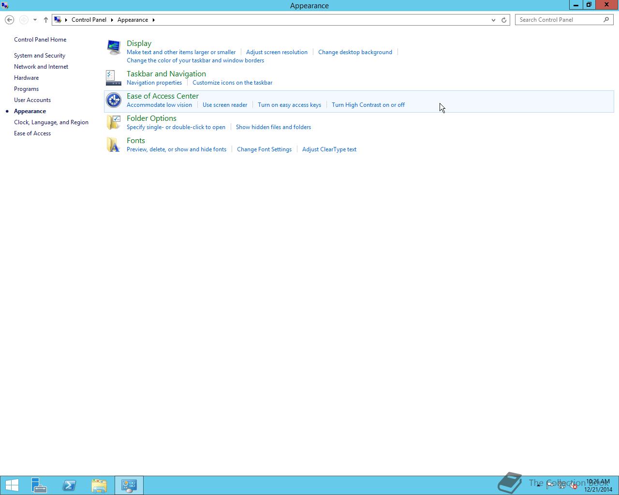Select Control Panel taskbar button

tap(129, 485)
